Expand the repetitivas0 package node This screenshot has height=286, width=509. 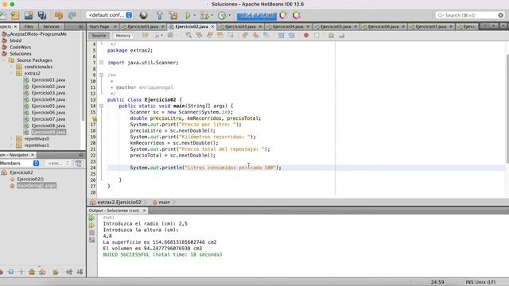tap(11, 139)
